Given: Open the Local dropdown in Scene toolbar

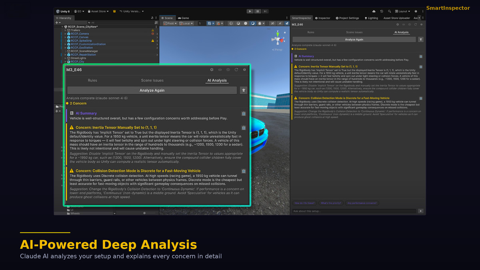Looking at the screenshot, I should (186, 24).
